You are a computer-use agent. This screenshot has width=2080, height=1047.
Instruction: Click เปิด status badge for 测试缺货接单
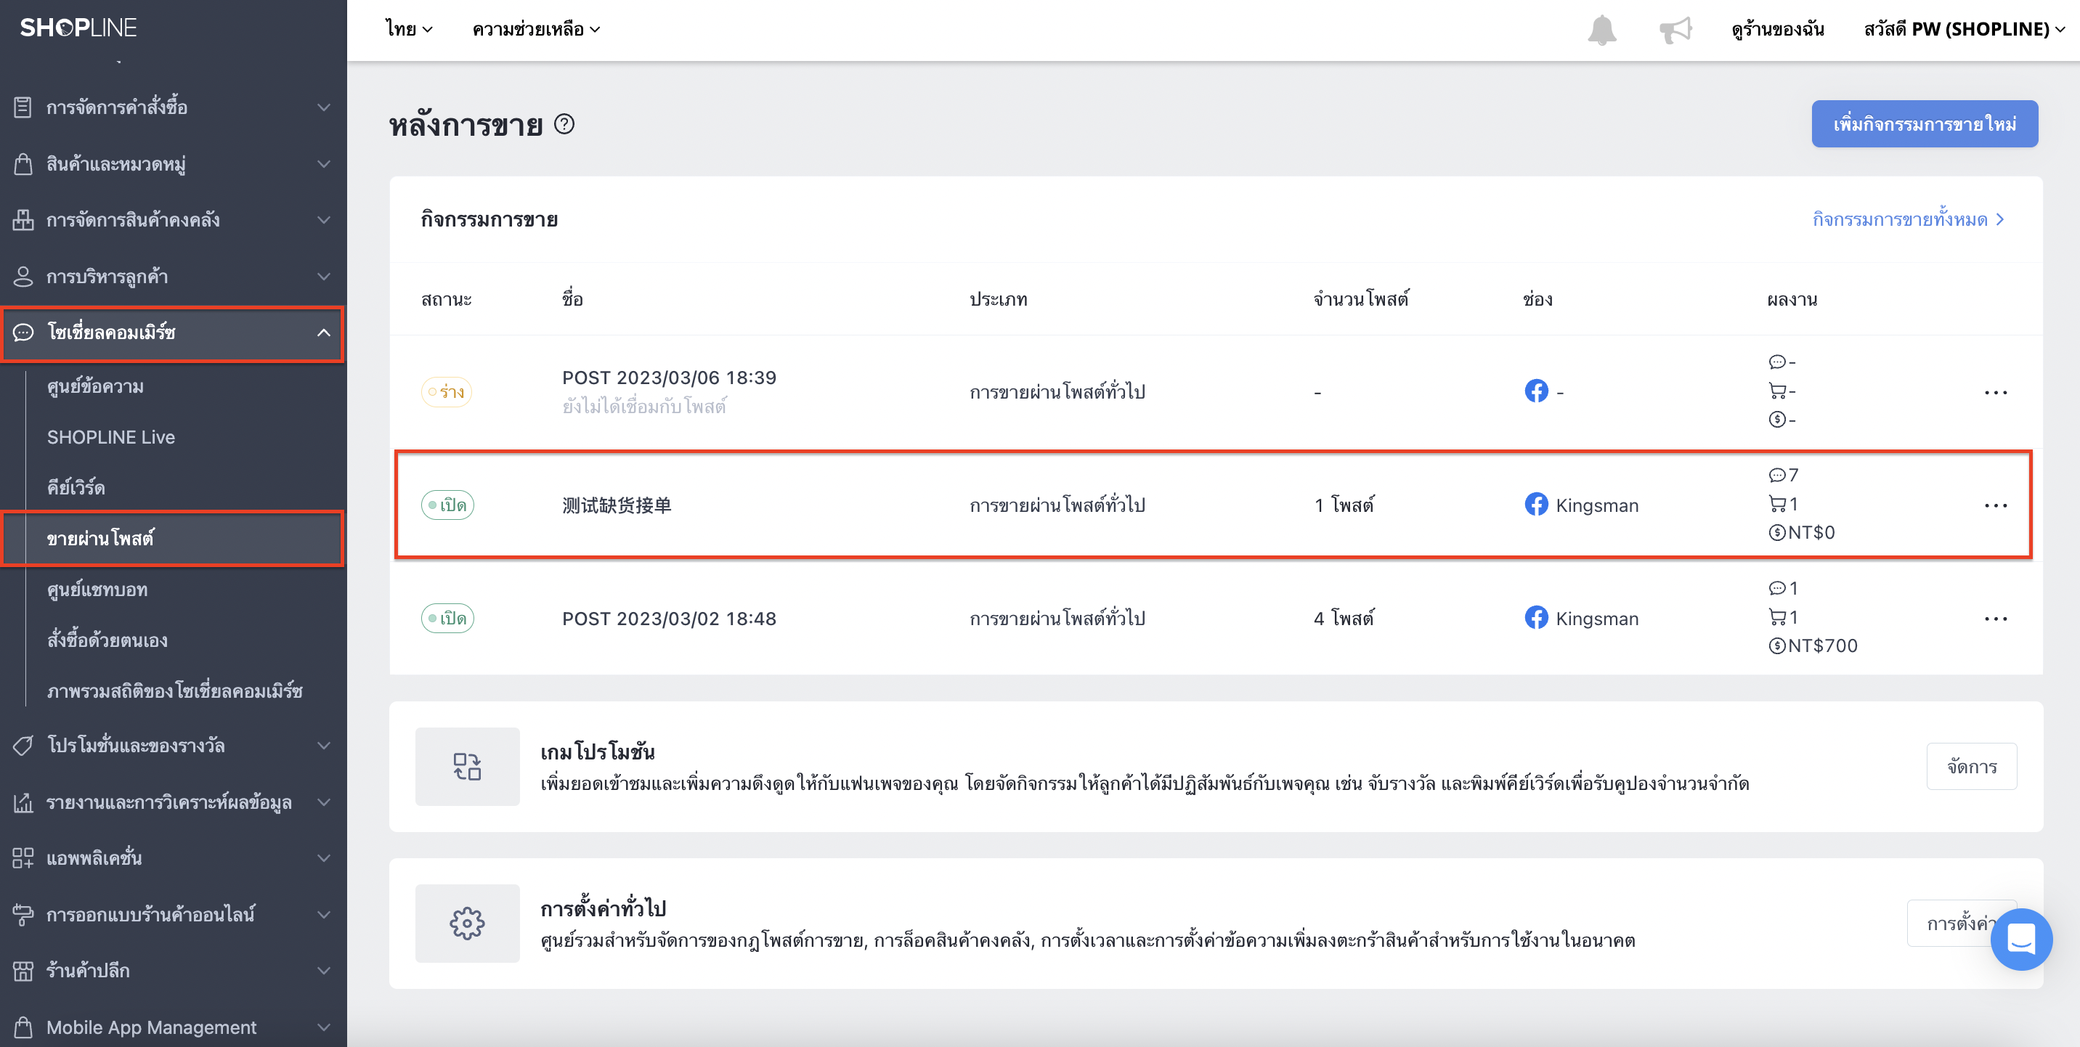[447, 505]
